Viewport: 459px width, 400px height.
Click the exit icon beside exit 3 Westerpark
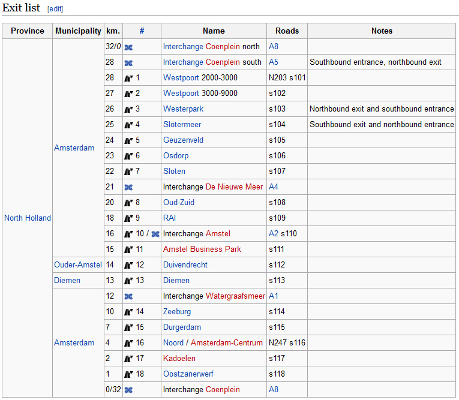(128, 109)
